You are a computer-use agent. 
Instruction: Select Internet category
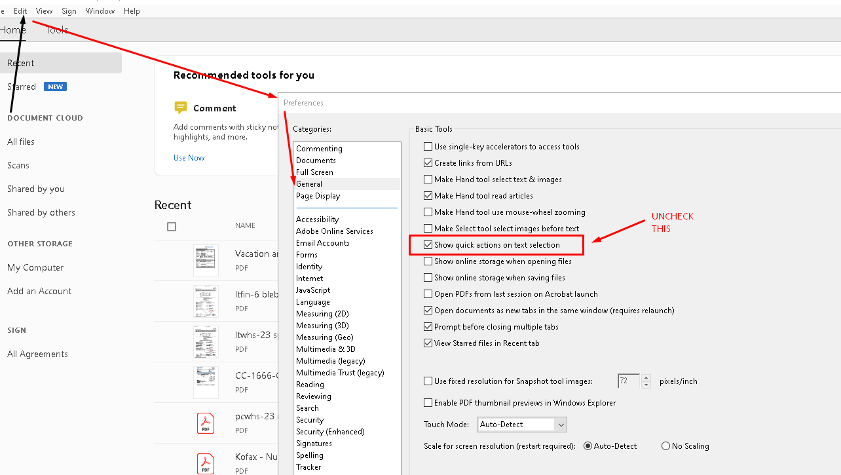pyautogui.click(x=309, y=278)
